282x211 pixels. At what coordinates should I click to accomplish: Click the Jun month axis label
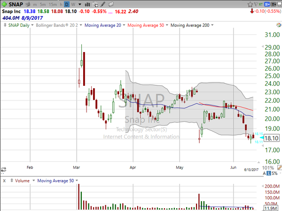point(233,167)
